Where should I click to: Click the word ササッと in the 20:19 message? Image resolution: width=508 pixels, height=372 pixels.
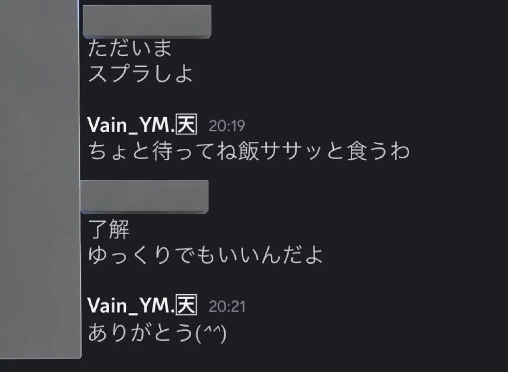304,151
